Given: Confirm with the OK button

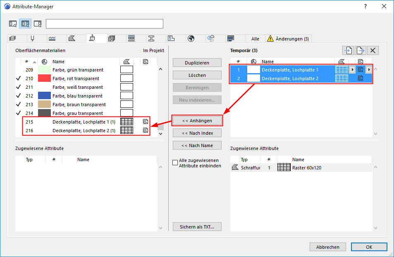Looking at the screenshot, I should coord(369,247).
